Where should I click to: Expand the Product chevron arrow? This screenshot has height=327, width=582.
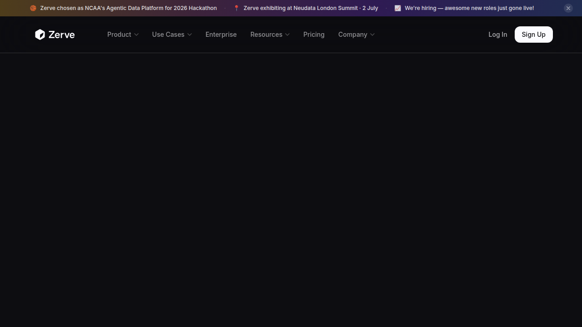point(136,35)
